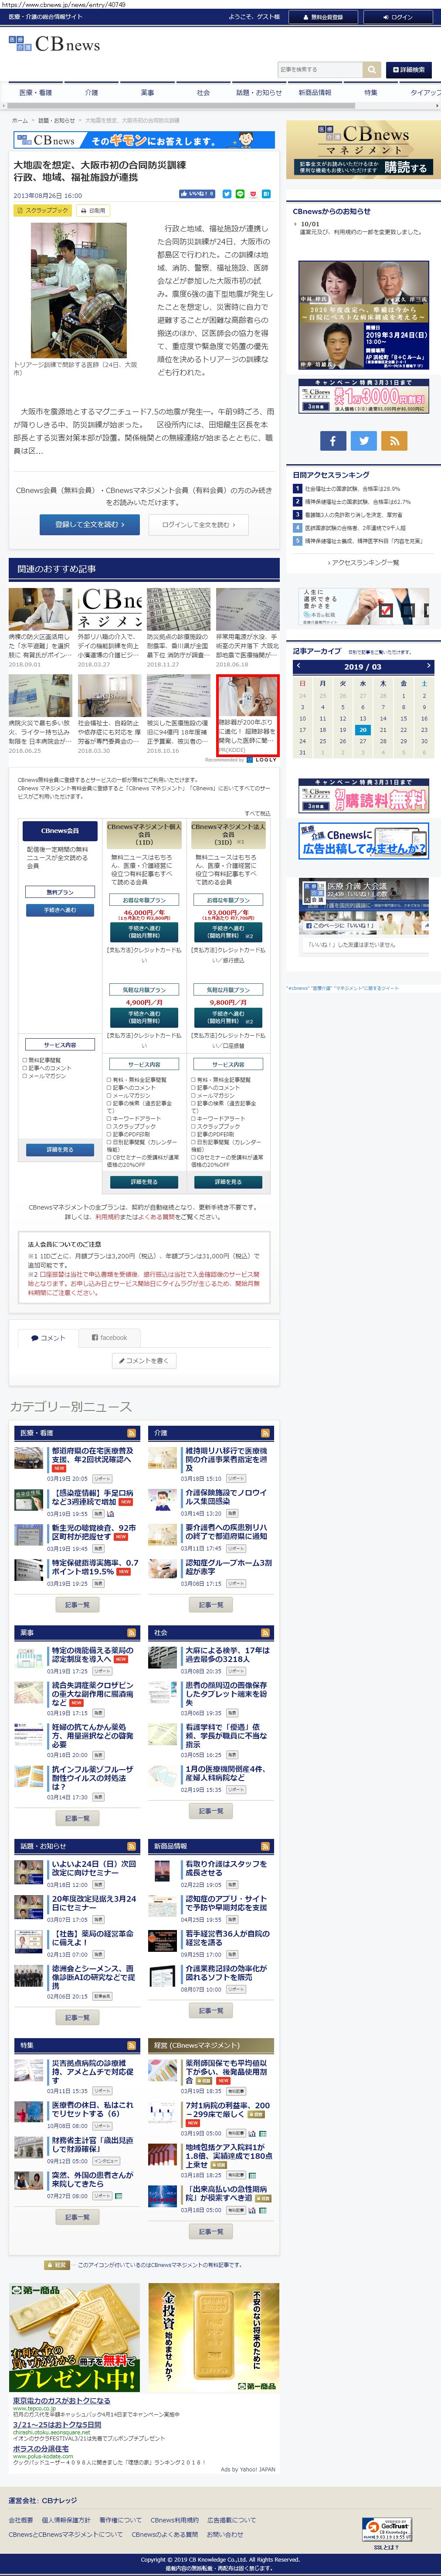This screenshot has height=2576, width=441.
Task: Select date 19 in archive calendar
Action: pos(343,730)
